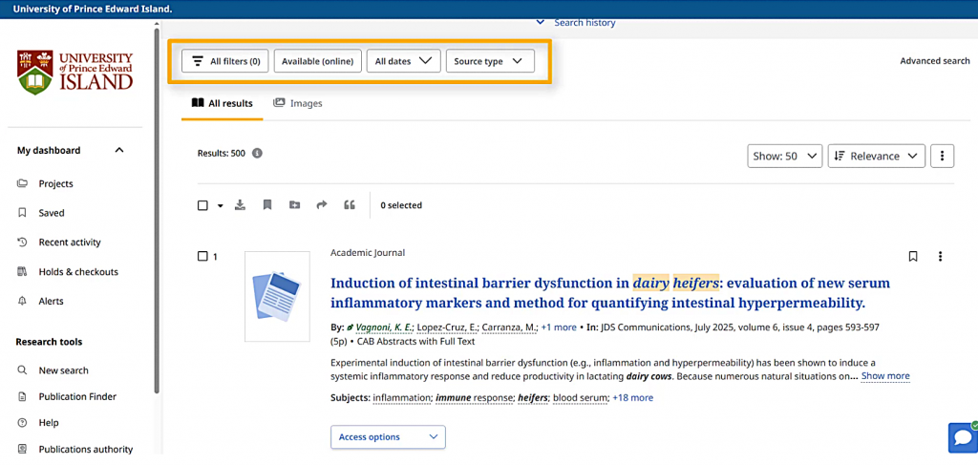Click the add-to-project folder icon
The height and width of the screenshot is (465, 978).
[x=294, y=205]
